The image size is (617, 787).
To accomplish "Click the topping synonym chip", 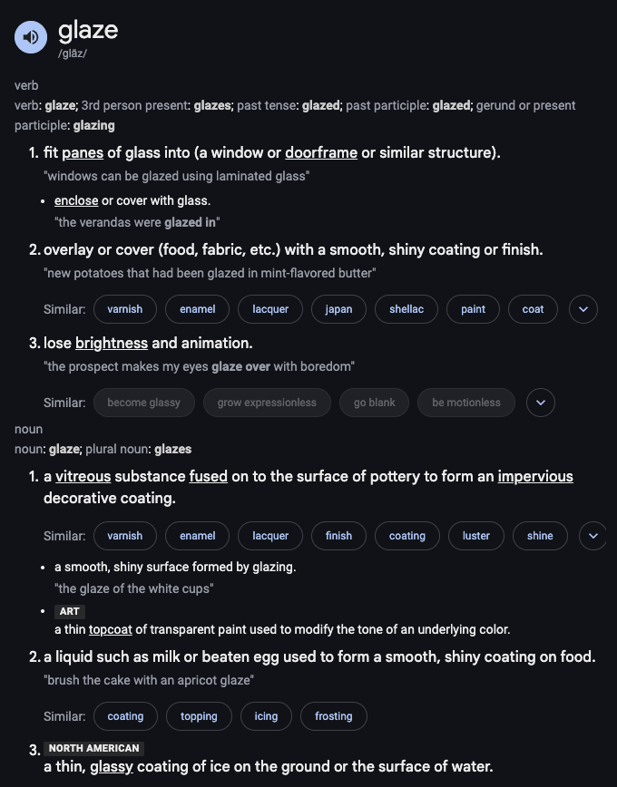I will 199,716.
